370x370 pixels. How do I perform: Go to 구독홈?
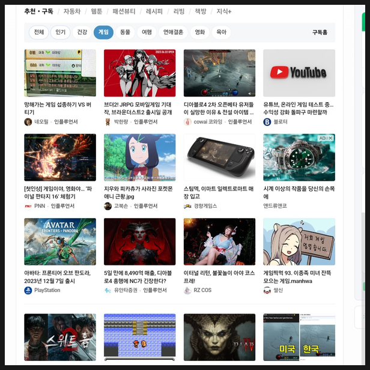point(320,32)
